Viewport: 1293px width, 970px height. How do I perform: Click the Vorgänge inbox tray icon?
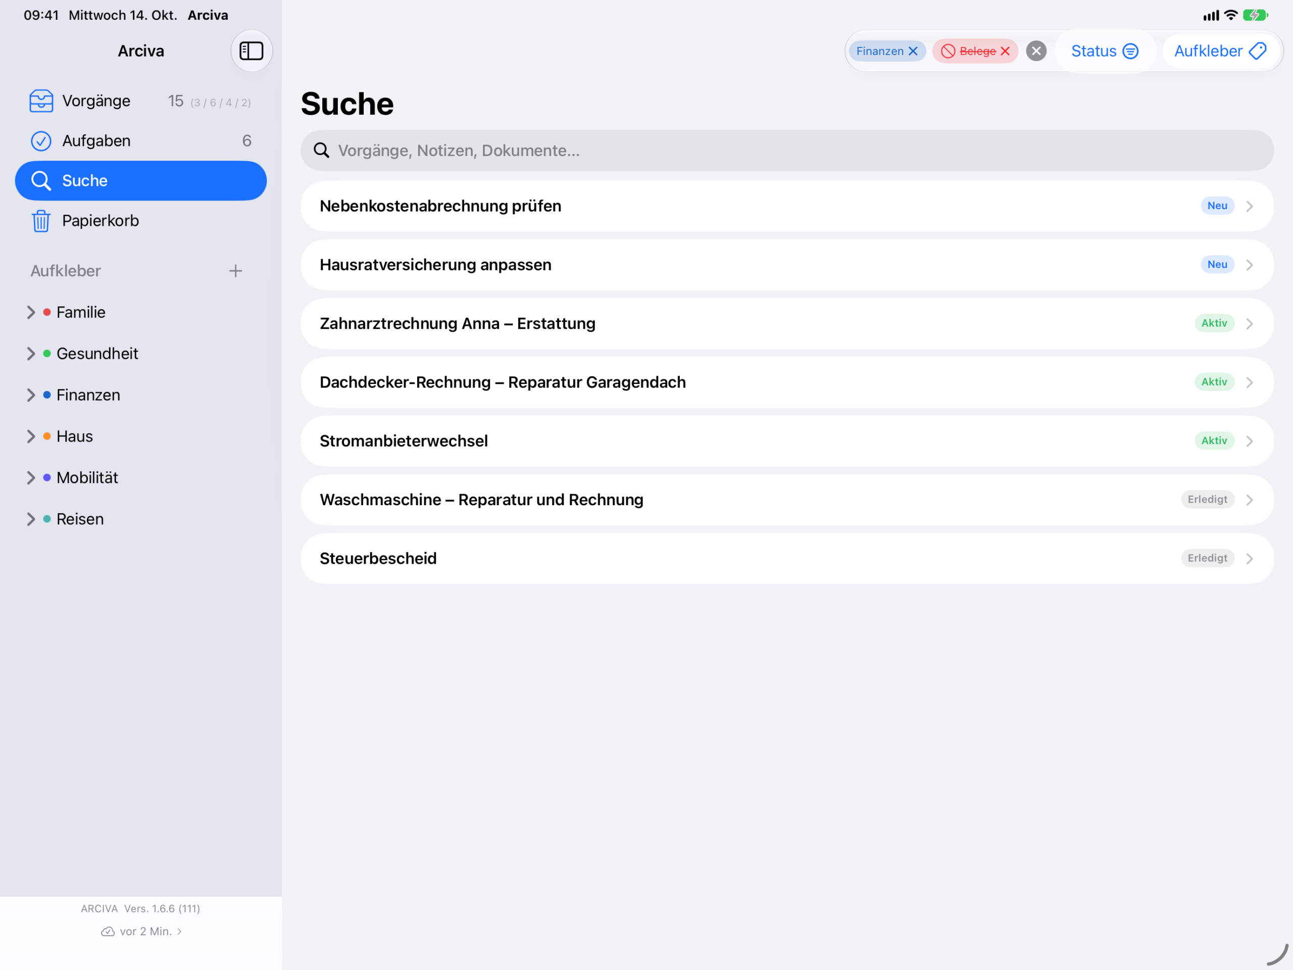pos(41,101)
